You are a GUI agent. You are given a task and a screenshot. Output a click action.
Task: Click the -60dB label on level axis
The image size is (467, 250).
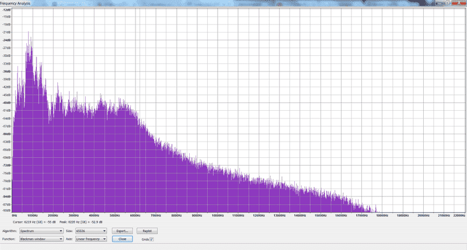(x=7, y=133)
